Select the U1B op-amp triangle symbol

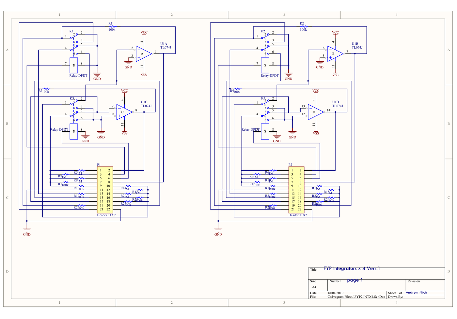335,54
